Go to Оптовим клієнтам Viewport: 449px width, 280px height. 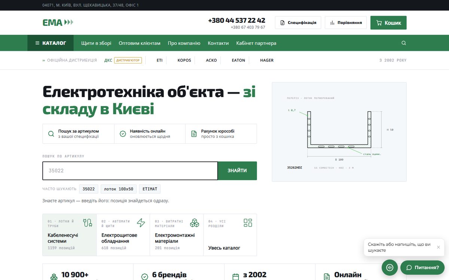pos(140,43)
